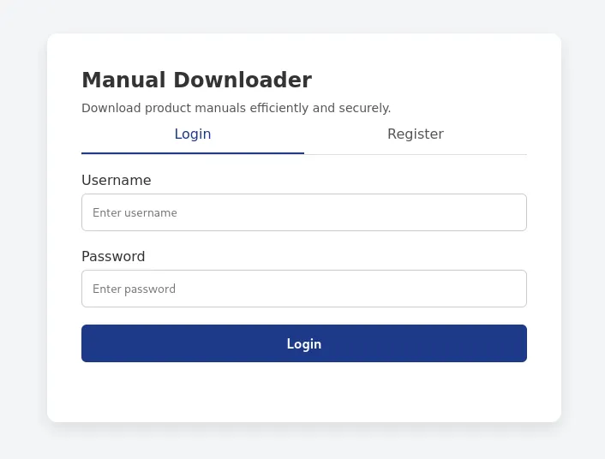605x459 pixels.
Task: Click empty card area below Login button
Action: [x=304, y=392]
